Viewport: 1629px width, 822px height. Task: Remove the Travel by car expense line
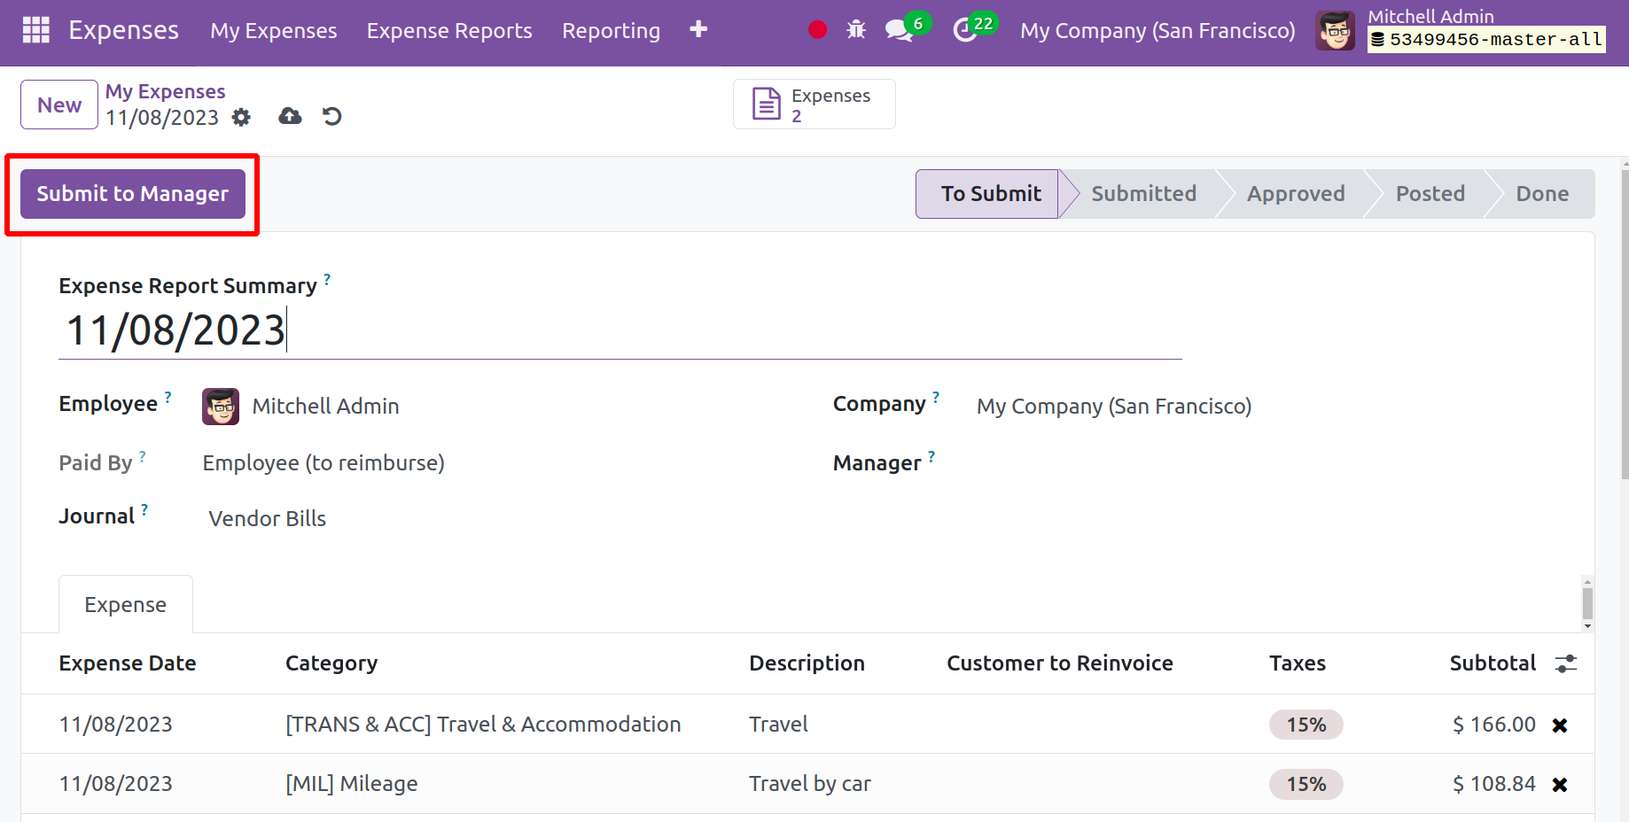(1560, 785)
